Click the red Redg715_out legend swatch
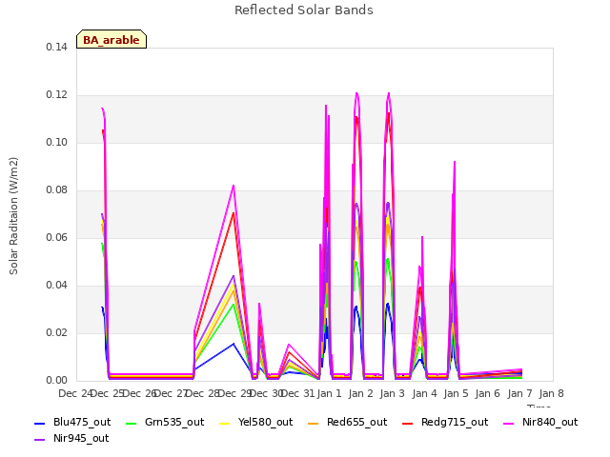The width and height of the screenshot is (610, 457). [x=407, y=423]
